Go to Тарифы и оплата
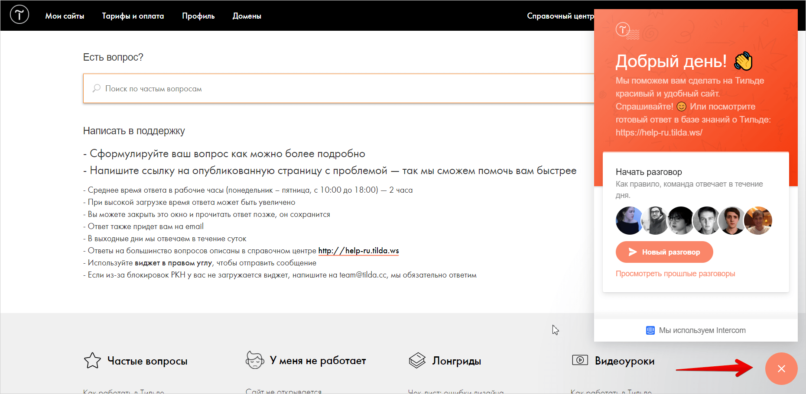The image size is (806, 394). point(133,16)
